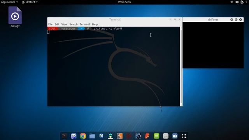This screenshot has height=140, width=249.
Task: Open the Terminal launcher in the dock
Action: 65,136
